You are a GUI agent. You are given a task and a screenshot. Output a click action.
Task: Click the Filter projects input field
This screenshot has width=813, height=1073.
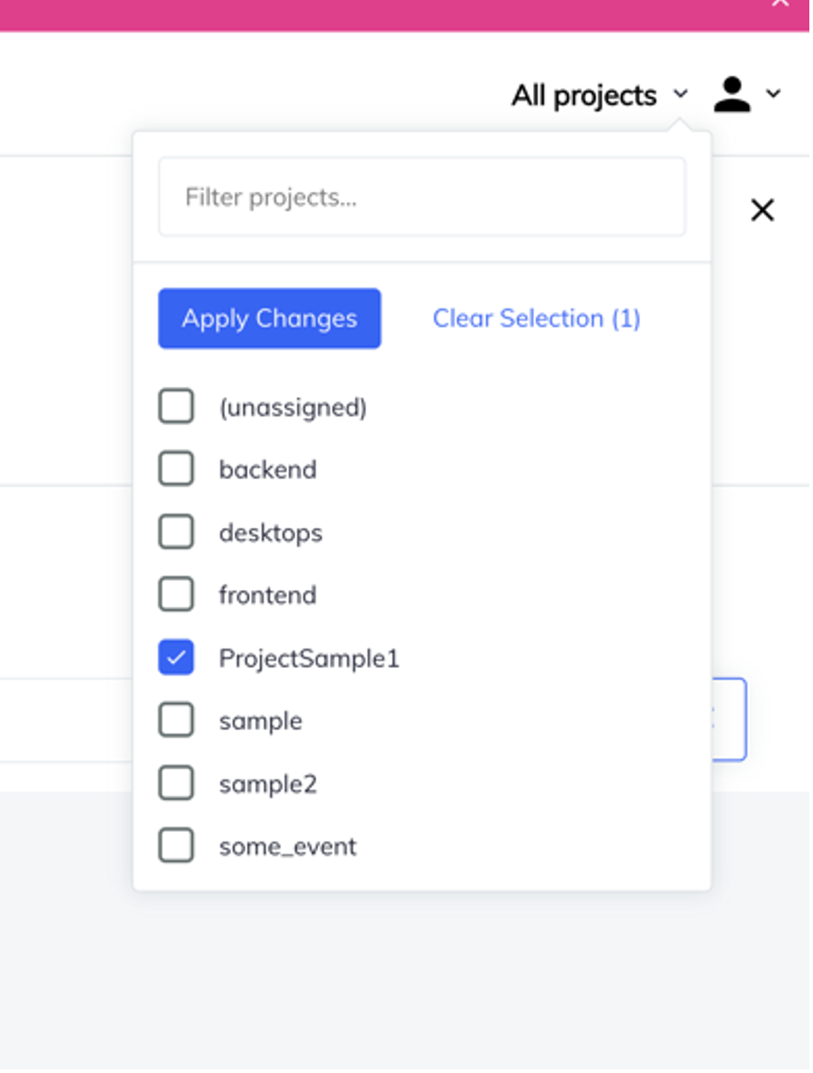click(x=422, y=197)
